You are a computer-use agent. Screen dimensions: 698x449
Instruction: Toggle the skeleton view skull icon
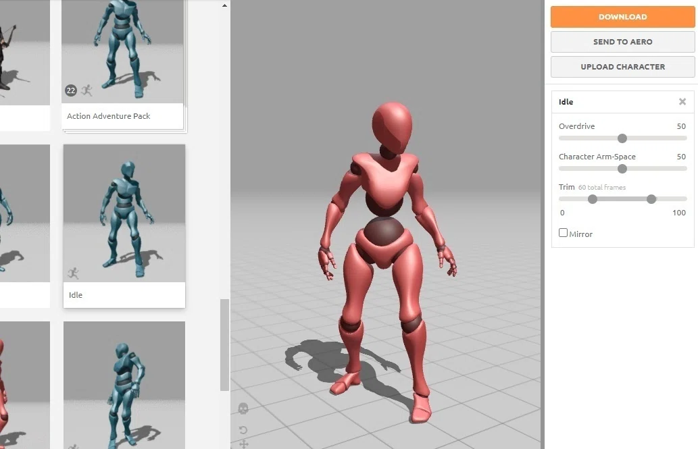coord(243,408)
